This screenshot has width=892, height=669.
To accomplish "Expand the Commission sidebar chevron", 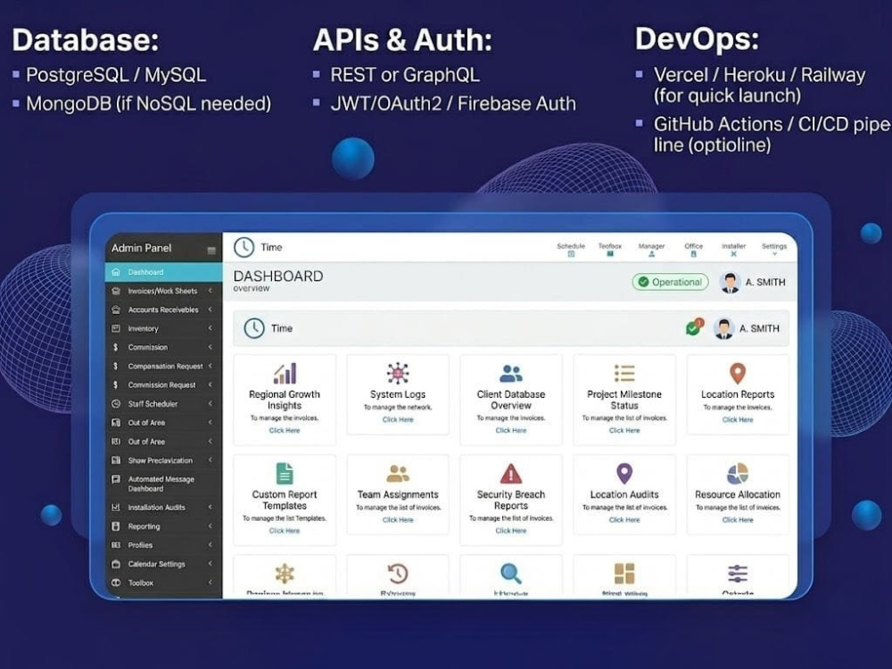I will point(211,347).
